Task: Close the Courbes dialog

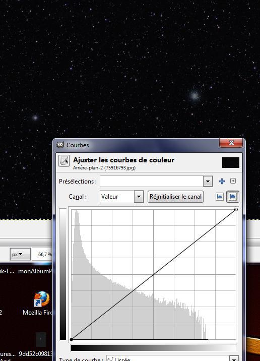Action: [231, 143]
